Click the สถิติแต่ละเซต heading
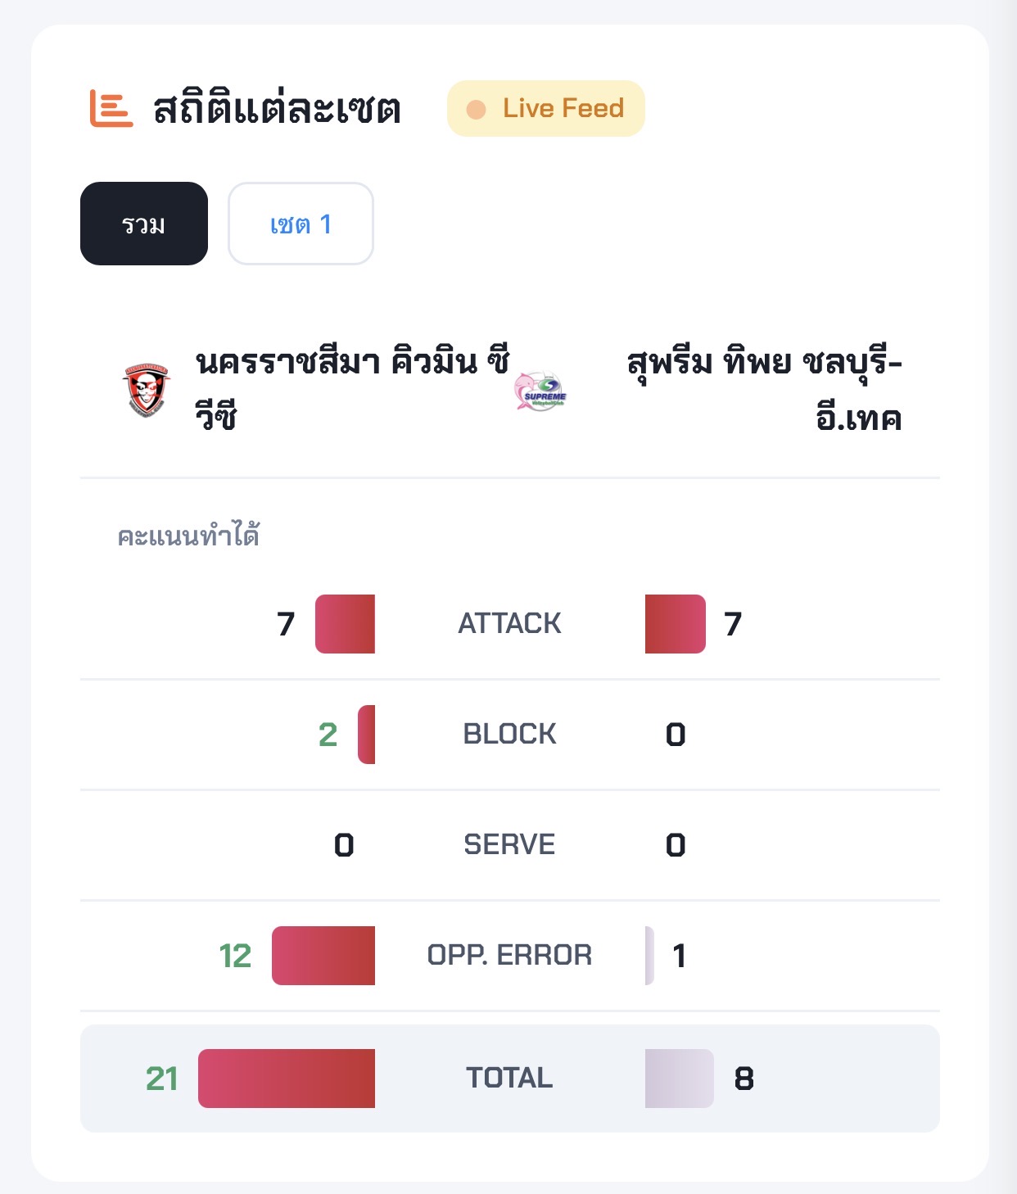The width and height of the screenshot is (1017, 1194). (277, 109)
